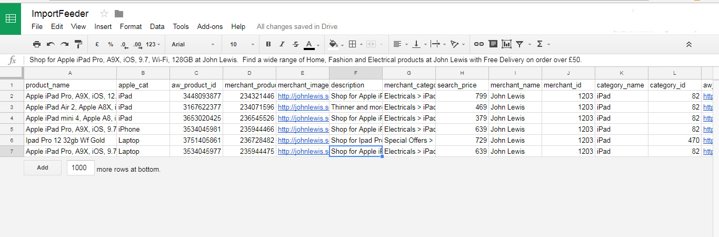Toggle strikethrough formatting
Screen dimensions: 719x237
[x=295, y=44]
